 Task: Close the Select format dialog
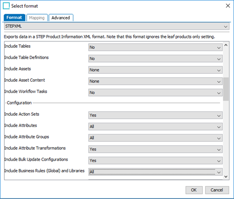228,6
